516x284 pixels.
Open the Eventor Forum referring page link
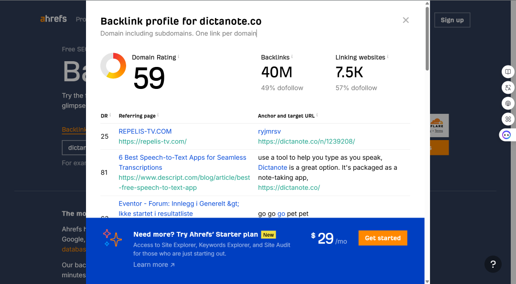point(179,208)
